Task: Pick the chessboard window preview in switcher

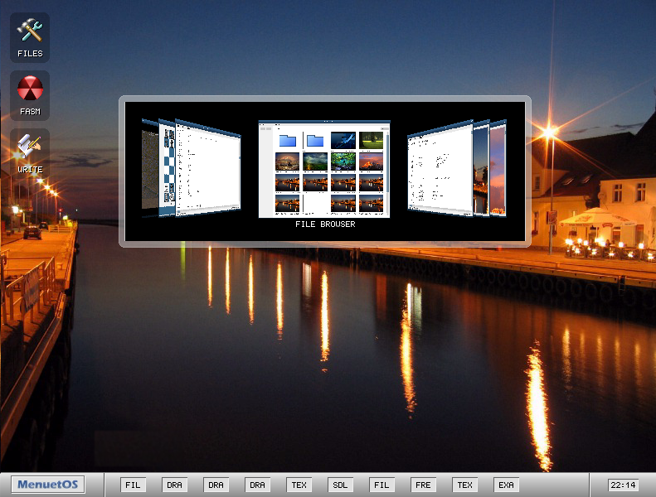Action: click(x=168, y=170)
